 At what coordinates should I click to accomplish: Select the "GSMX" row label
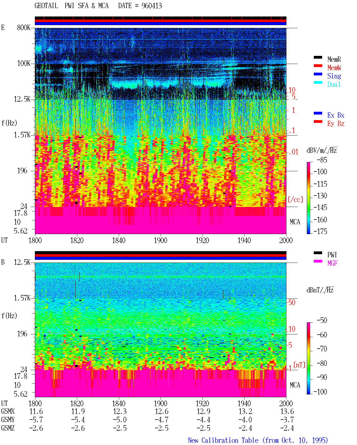click(8, 411)
